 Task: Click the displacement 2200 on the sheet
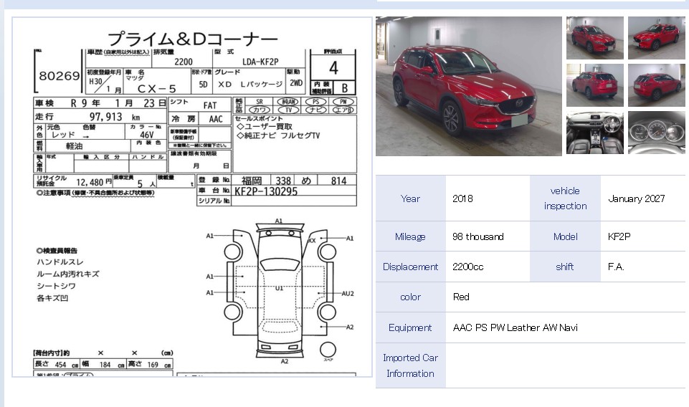point(184,62)
